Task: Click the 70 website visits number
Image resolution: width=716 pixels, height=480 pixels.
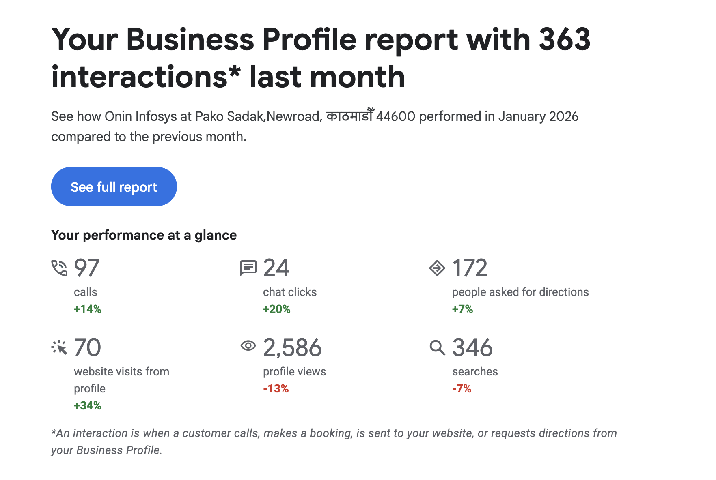Action: (x=87, y=347)
